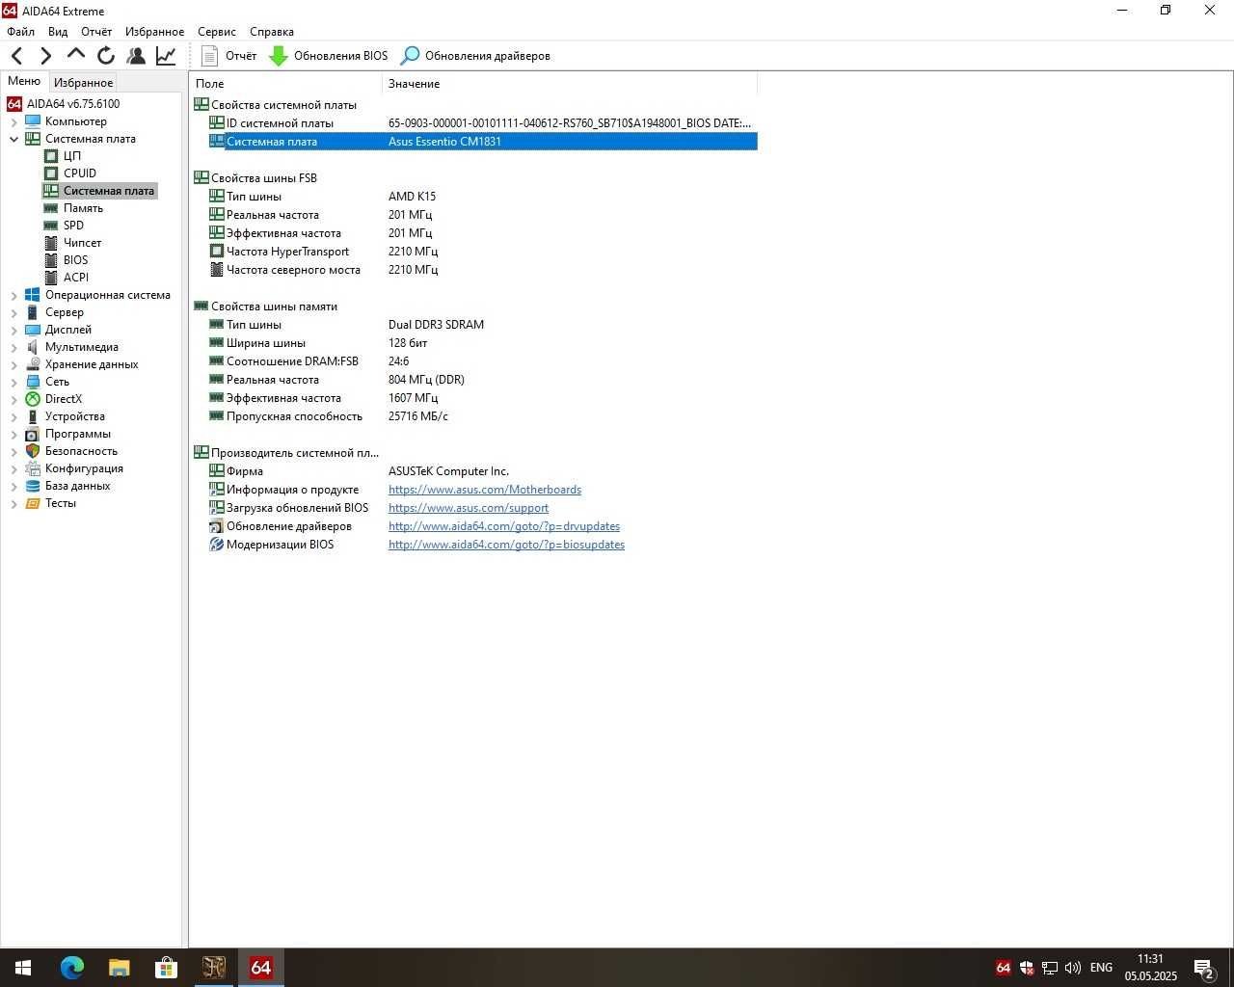The width and height of the screenshot is (1234, 987).
Task: Switch to the Избранное tab in sidebar
Action: [83, 83]
